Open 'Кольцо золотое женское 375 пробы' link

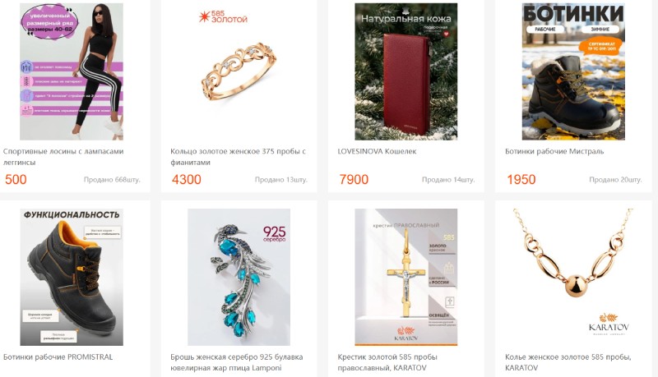pos(238,157)
